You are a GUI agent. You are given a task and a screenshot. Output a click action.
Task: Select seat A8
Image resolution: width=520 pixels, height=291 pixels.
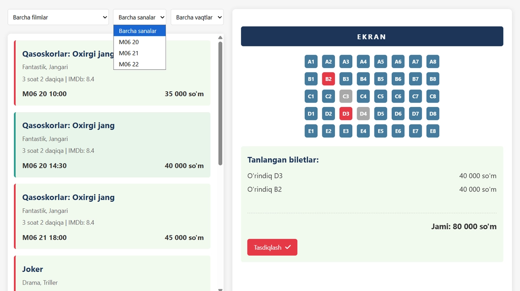433,61
